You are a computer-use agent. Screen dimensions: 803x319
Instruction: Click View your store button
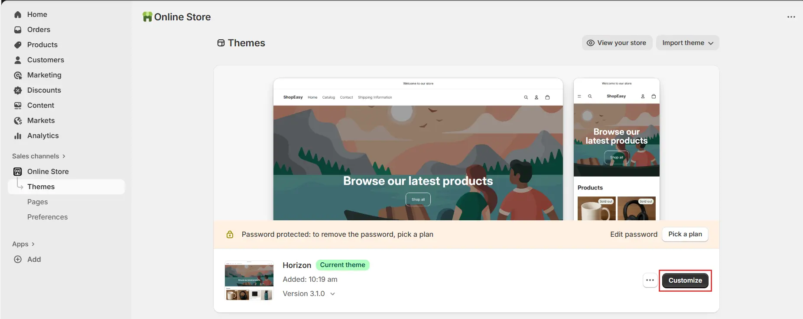point(617,43)
